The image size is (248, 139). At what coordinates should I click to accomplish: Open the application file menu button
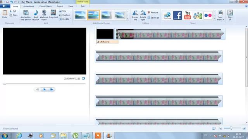point(5,6)
